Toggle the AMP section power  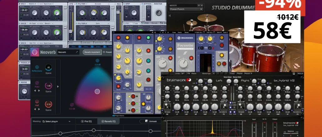125,4
